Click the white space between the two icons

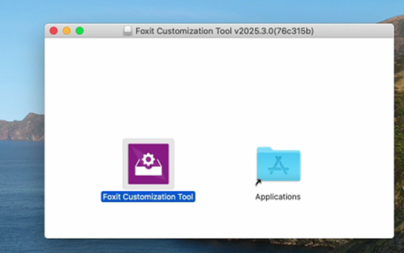coord(213,166)
